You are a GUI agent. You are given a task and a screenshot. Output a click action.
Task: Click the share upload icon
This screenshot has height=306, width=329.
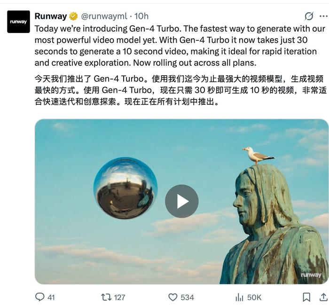coord(323,297)
